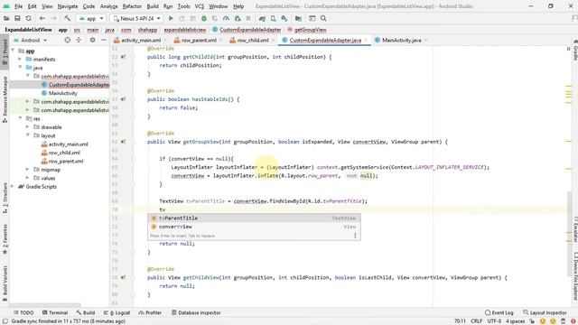Open Database Inspector tool window
This screenshot has height=325, width=578.
[x=196, y=312]
